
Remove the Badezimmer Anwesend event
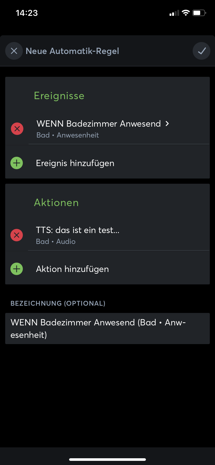tap(17, 129)
